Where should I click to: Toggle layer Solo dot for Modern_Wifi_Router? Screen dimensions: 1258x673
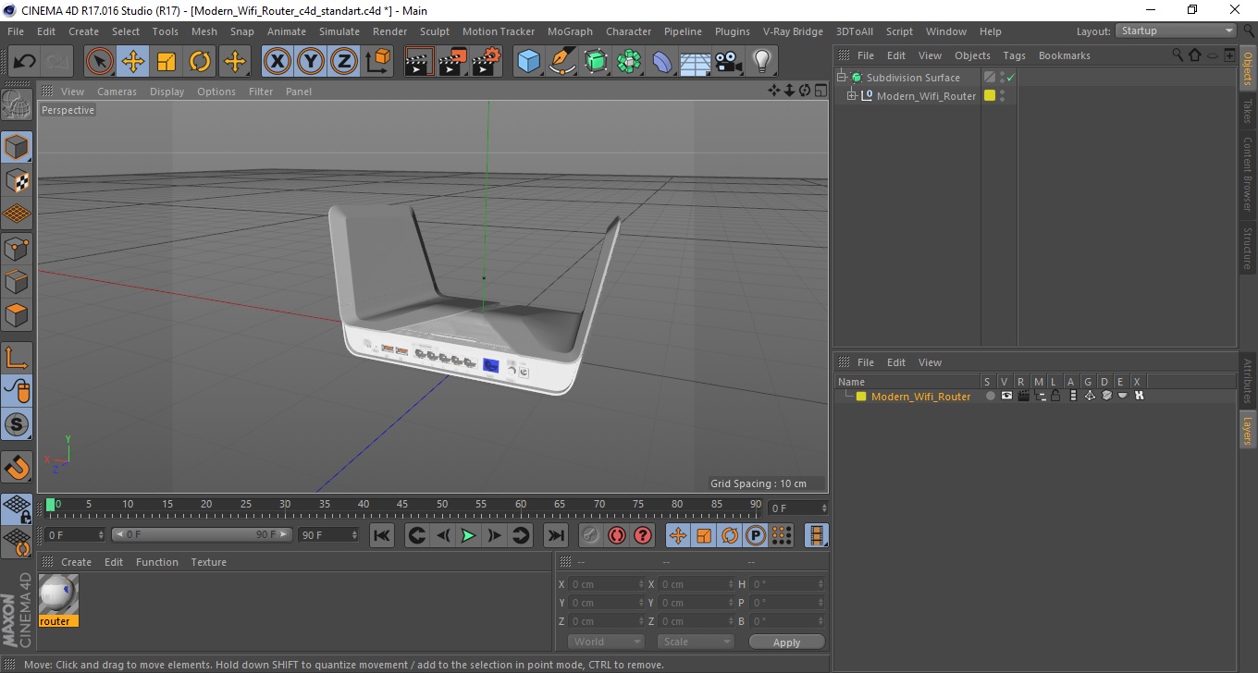pyautogui.click(x=990, y=396)
